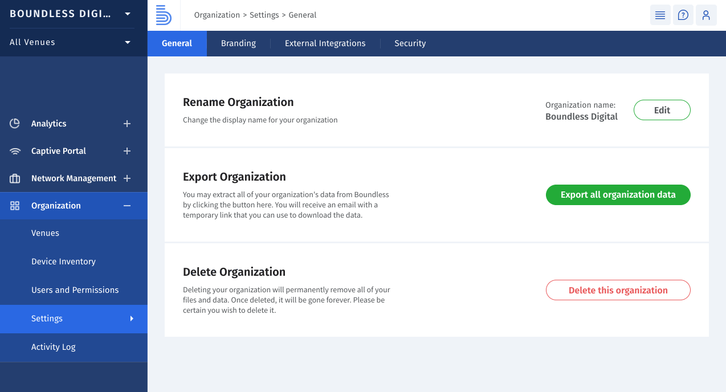Image resolution: width=726 pixels, height=392 pixels.
Task: Click the Boundless logo icon
Action: pyautogui.click(x=164, y=15)
